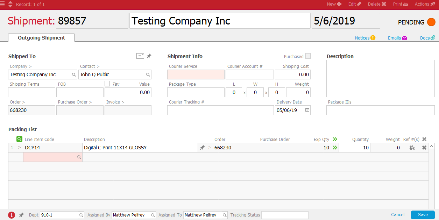439x220 pixels.
Task: Click the L dimension field
Action: coord(234,92)
